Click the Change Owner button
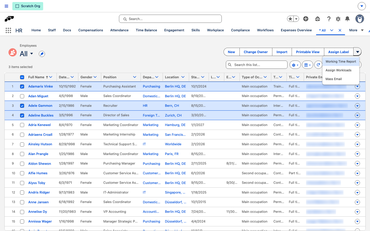Viewport: 370px width, 231px height. point(256,52)
